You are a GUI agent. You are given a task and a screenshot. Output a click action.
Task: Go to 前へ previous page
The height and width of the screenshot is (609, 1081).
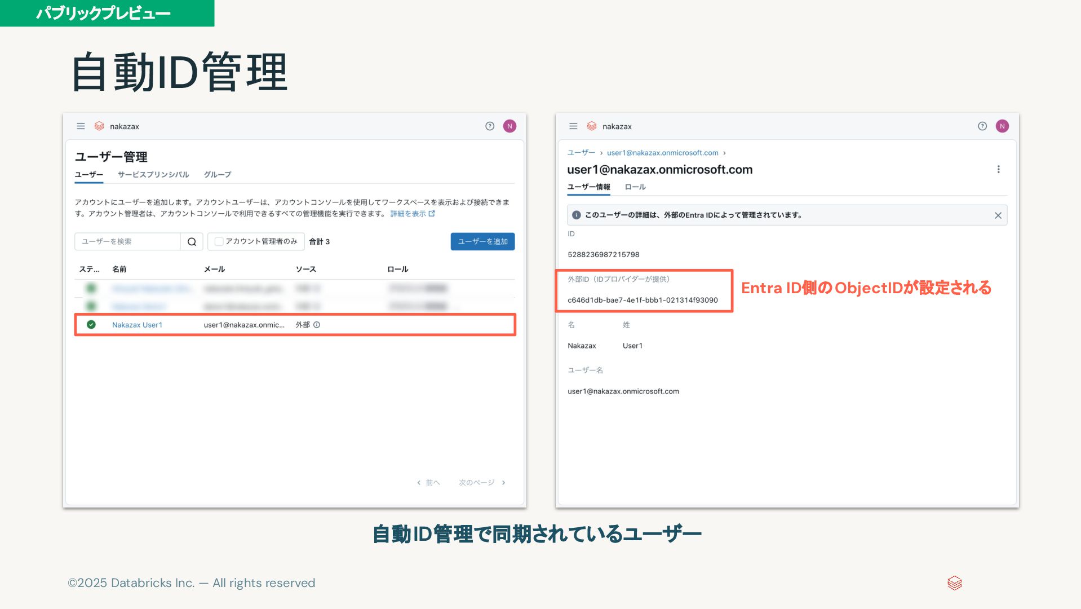[x=428, y=483]
